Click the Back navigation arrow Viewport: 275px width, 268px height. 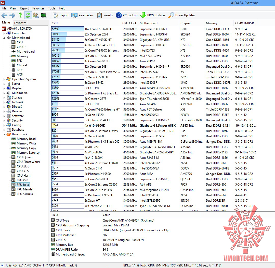4,16
